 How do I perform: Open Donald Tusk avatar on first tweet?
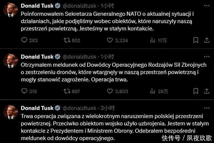click(10, 9)
